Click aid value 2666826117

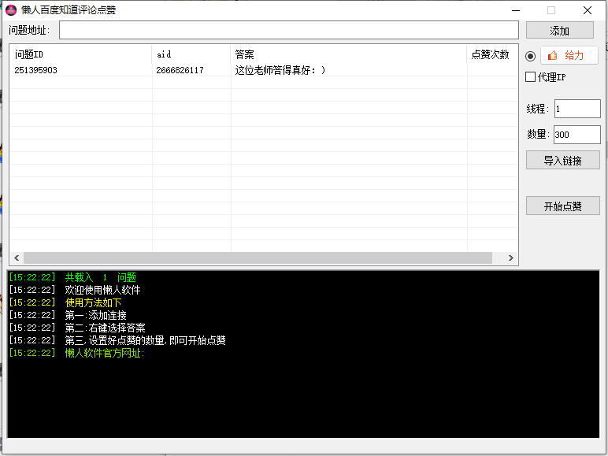tap(180, 70)
